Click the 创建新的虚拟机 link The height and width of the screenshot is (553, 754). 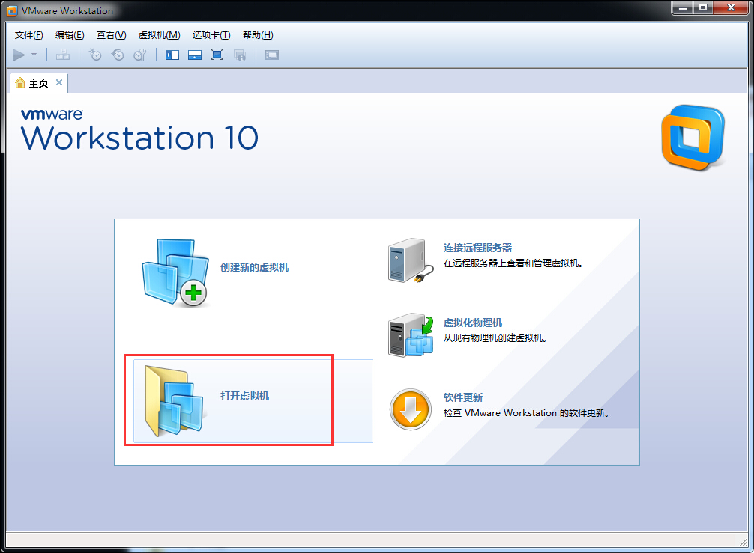point(254,267)
